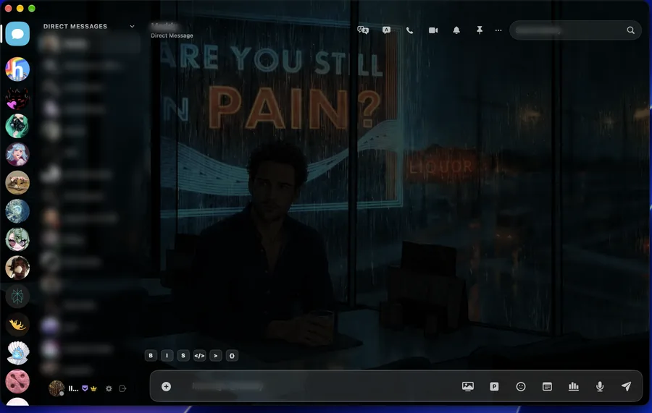Show pinned messages via the pin icon
652x413 pixels.
(480, 30)
